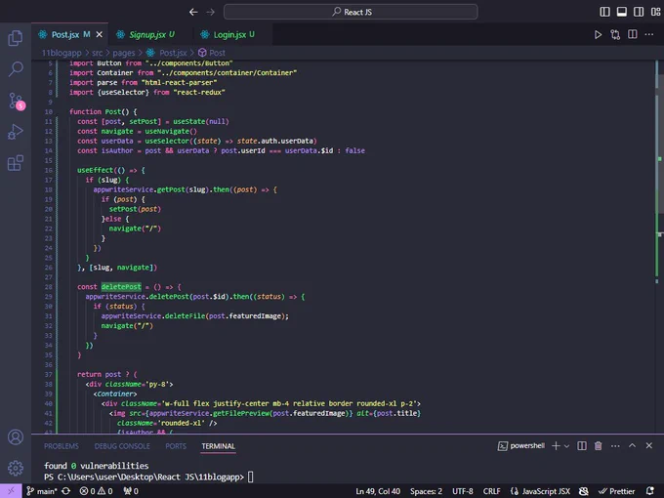Viewport: 664px width, 498px height.
Task: Open the PORTS panel tab
Action: pos(176,446)
